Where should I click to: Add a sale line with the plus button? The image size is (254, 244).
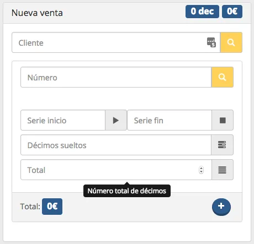(x=221, y=207)
